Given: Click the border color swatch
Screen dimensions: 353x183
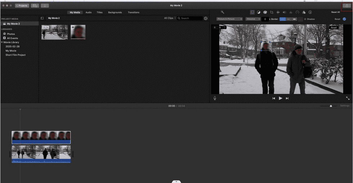Looking at the screenshot, I should (300, 19).
